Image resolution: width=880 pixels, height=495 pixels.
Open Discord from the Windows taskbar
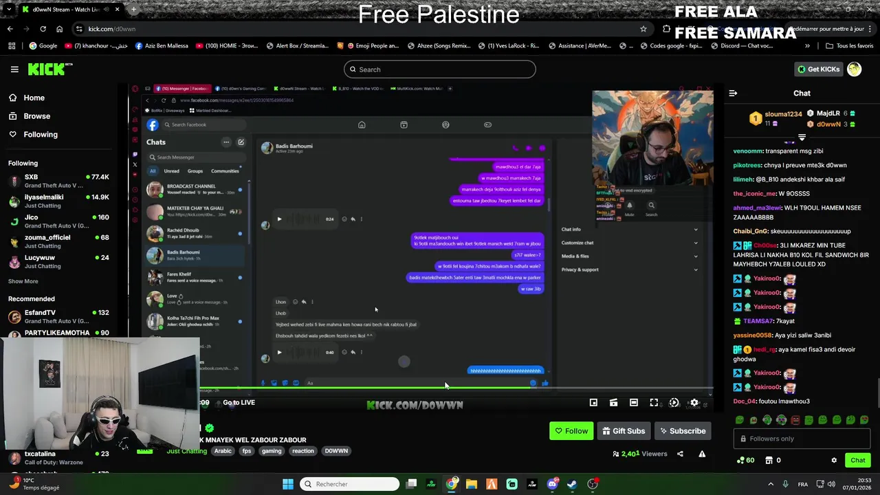click(552, 484)
